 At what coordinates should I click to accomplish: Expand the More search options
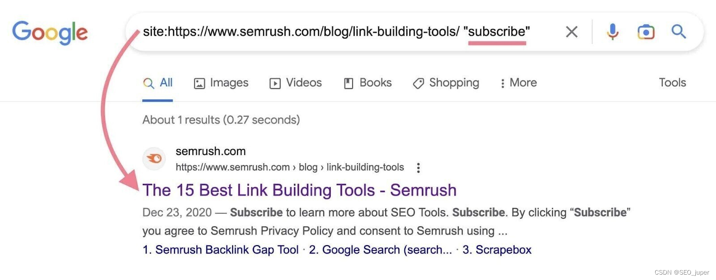tap(518, 83)
